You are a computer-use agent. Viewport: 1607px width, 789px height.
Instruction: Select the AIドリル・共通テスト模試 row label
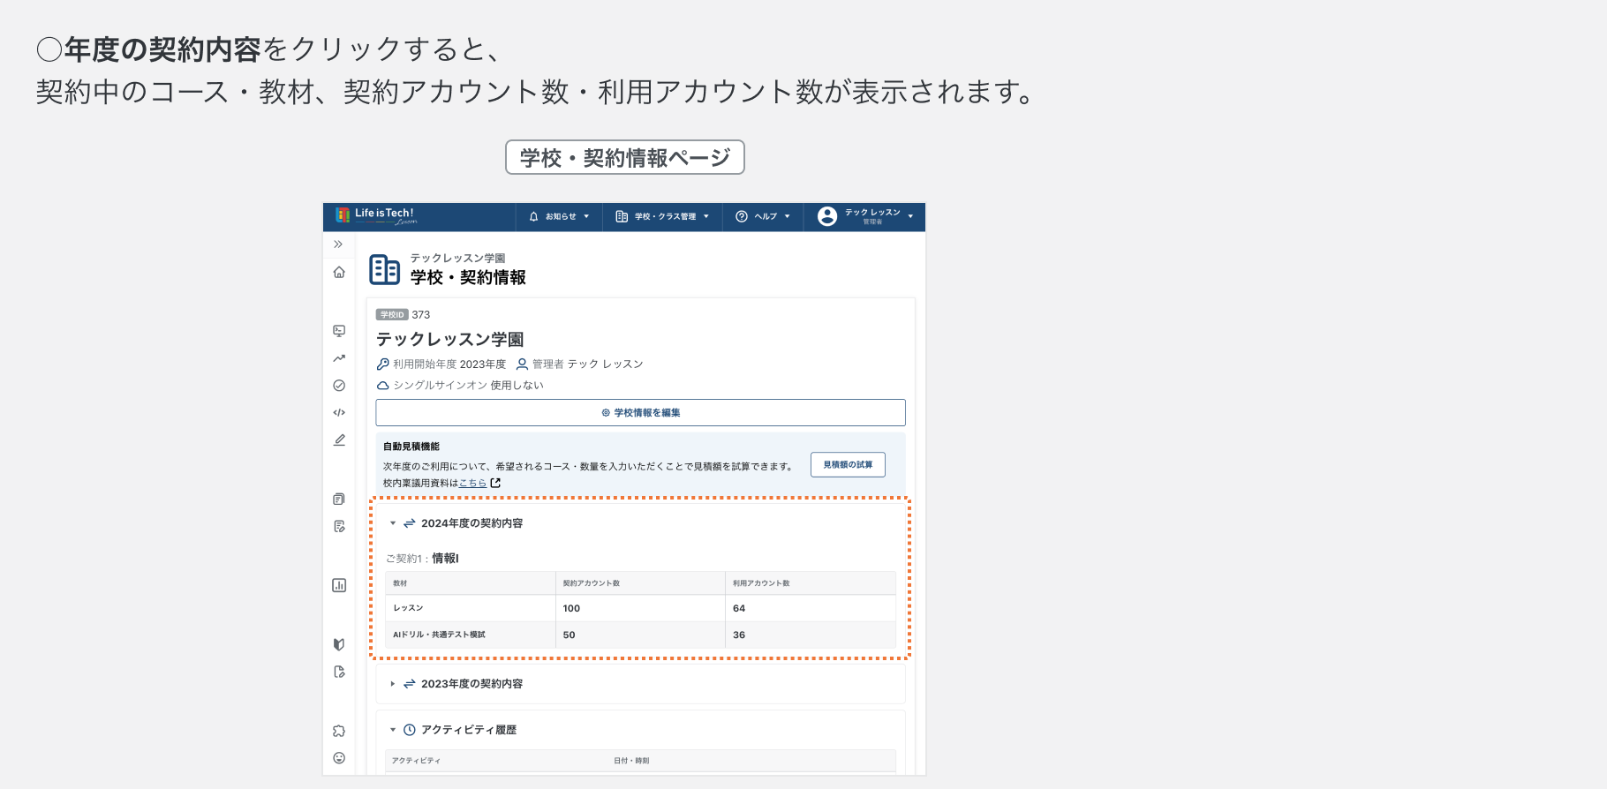pos(439,635)
